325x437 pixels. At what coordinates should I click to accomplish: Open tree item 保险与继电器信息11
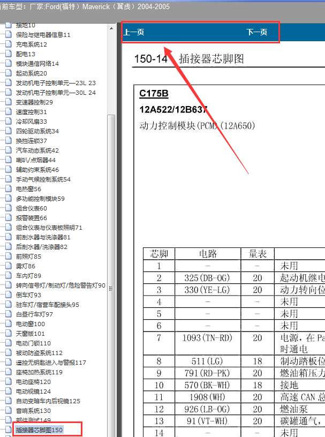coord(43,35)
